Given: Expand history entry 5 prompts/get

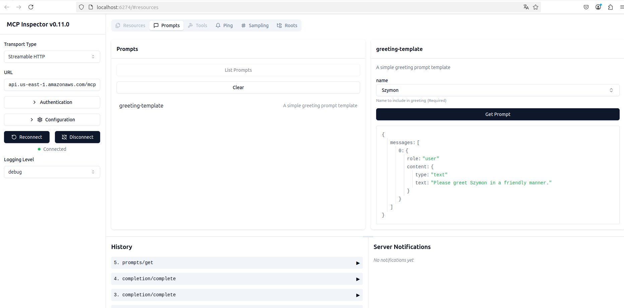Looking at the screenshot, I should pos(237,263).
